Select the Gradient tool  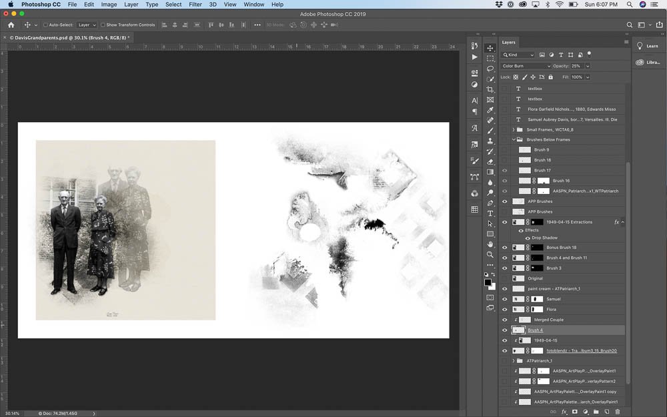pos(490,172)
